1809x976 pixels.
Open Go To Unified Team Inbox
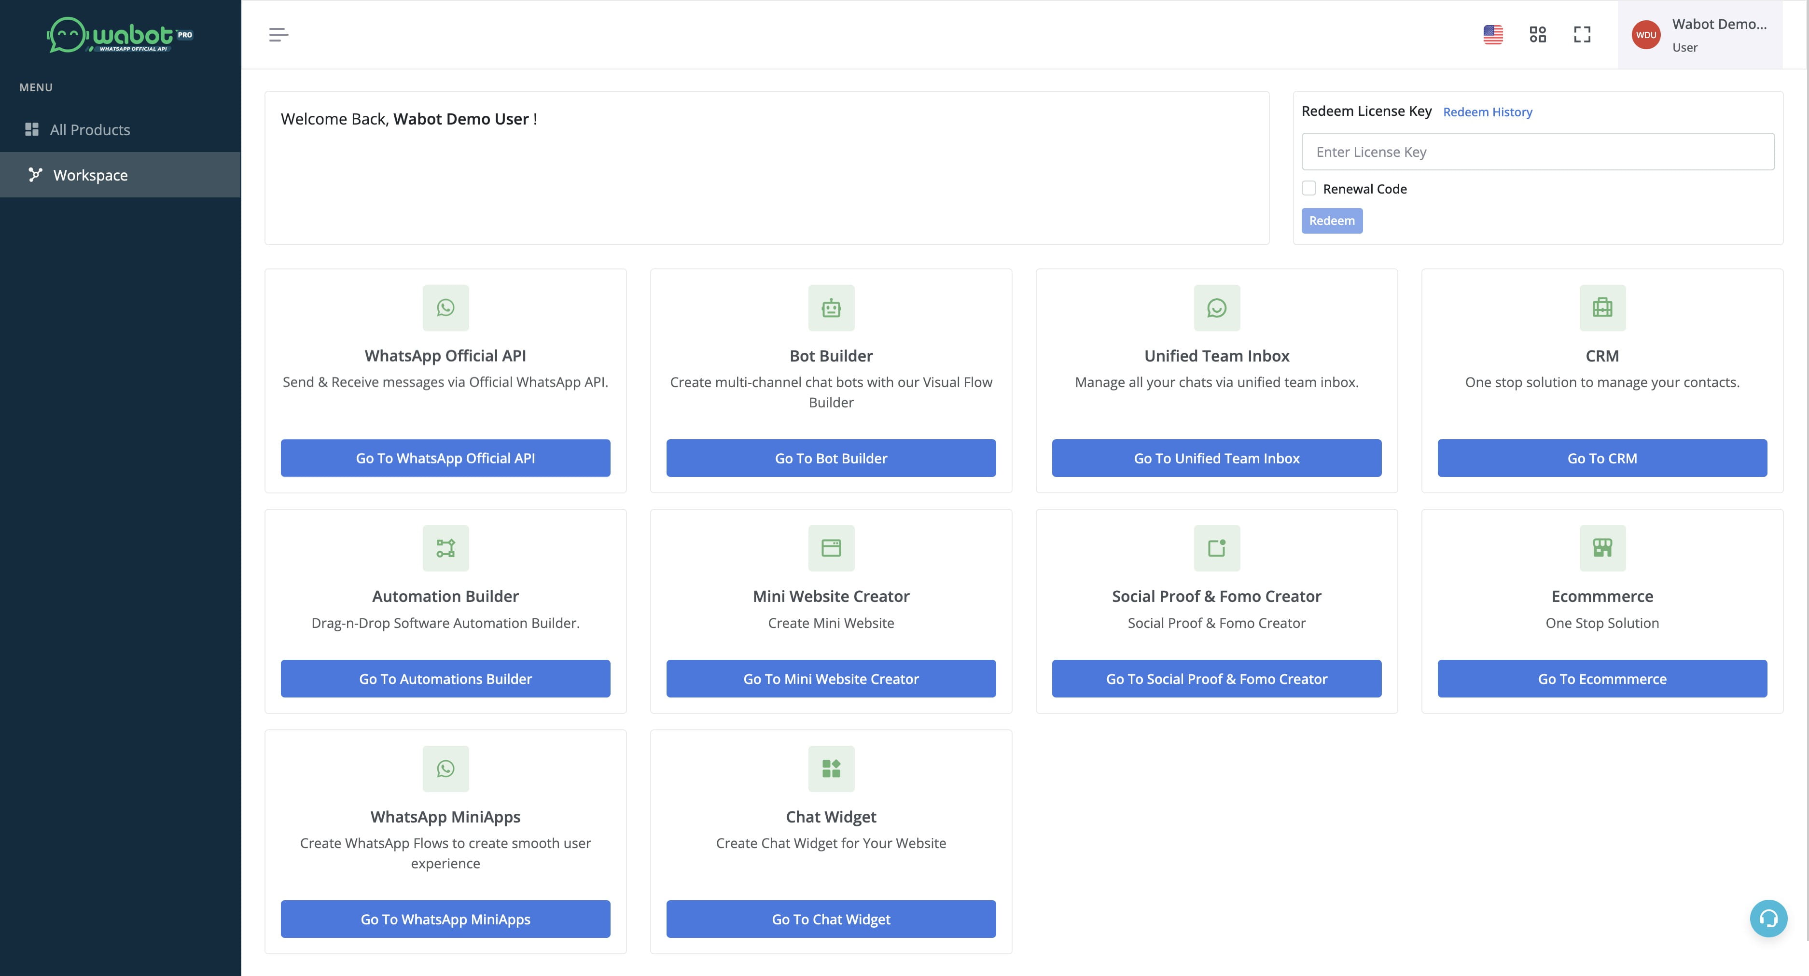pos(1216,458)
